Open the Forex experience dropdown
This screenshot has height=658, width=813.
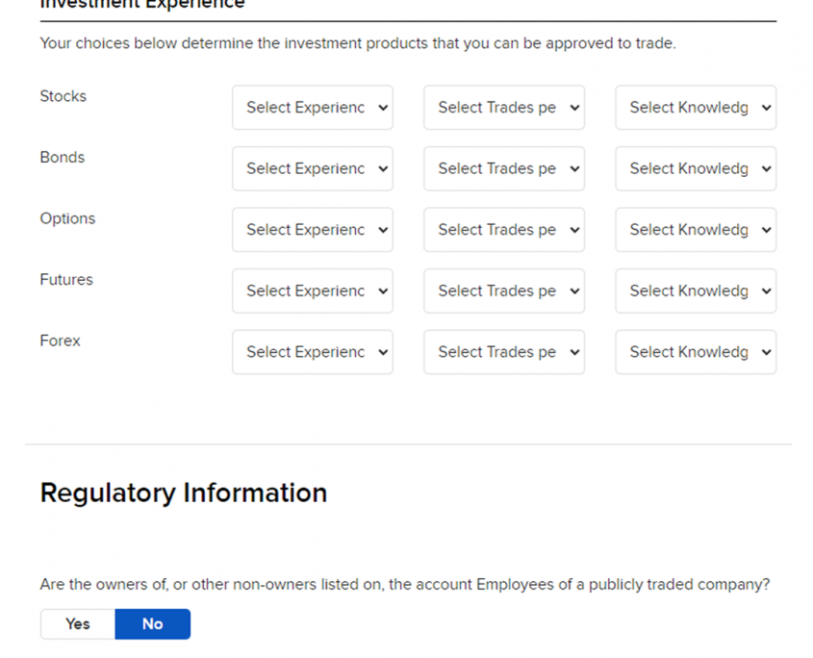pos(312,352)
